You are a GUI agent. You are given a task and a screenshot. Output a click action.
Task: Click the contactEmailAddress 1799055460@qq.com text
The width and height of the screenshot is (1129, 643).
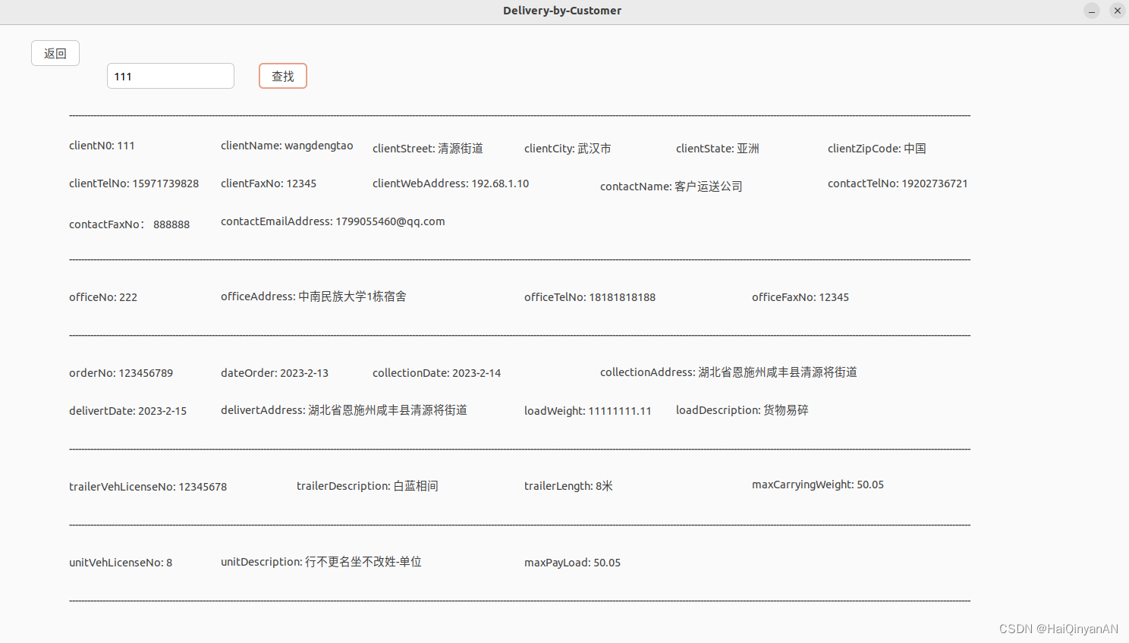(332, 221)
